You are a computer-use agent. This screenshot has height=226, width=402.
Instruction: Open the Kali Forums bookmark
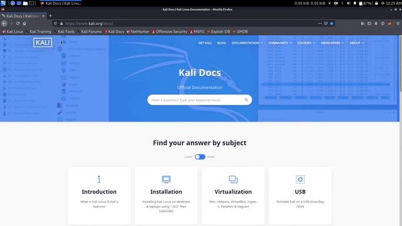pos(89,31)
